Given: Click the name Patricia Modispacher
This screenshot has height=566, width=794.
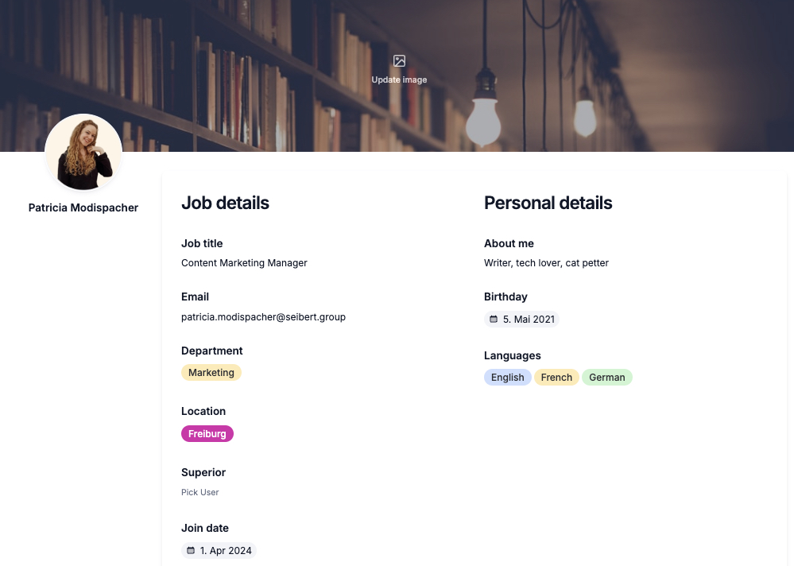Looking at the screenshot, I should pos(83,207).
